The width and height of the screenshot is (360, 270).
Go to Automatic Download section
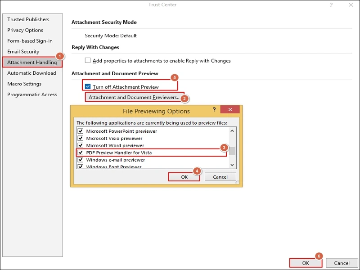pyautogui.click(x=31, y=73)
